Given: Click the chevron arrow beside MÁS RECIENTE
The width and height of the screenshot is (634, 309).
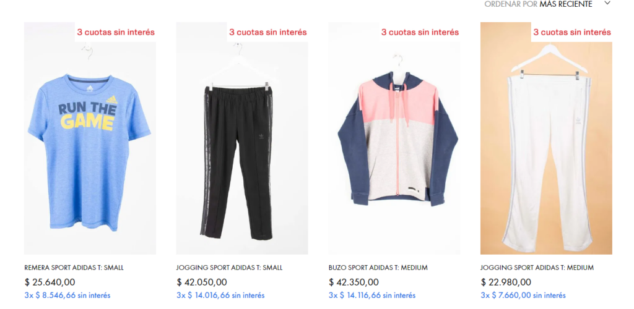Looking at the screenshot, I should tap(607, 3).
